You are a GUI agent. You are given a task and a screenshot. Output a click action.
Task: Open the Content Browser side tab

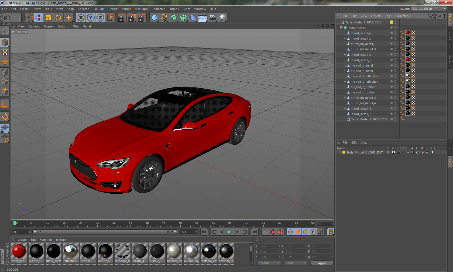coord(450,38)
